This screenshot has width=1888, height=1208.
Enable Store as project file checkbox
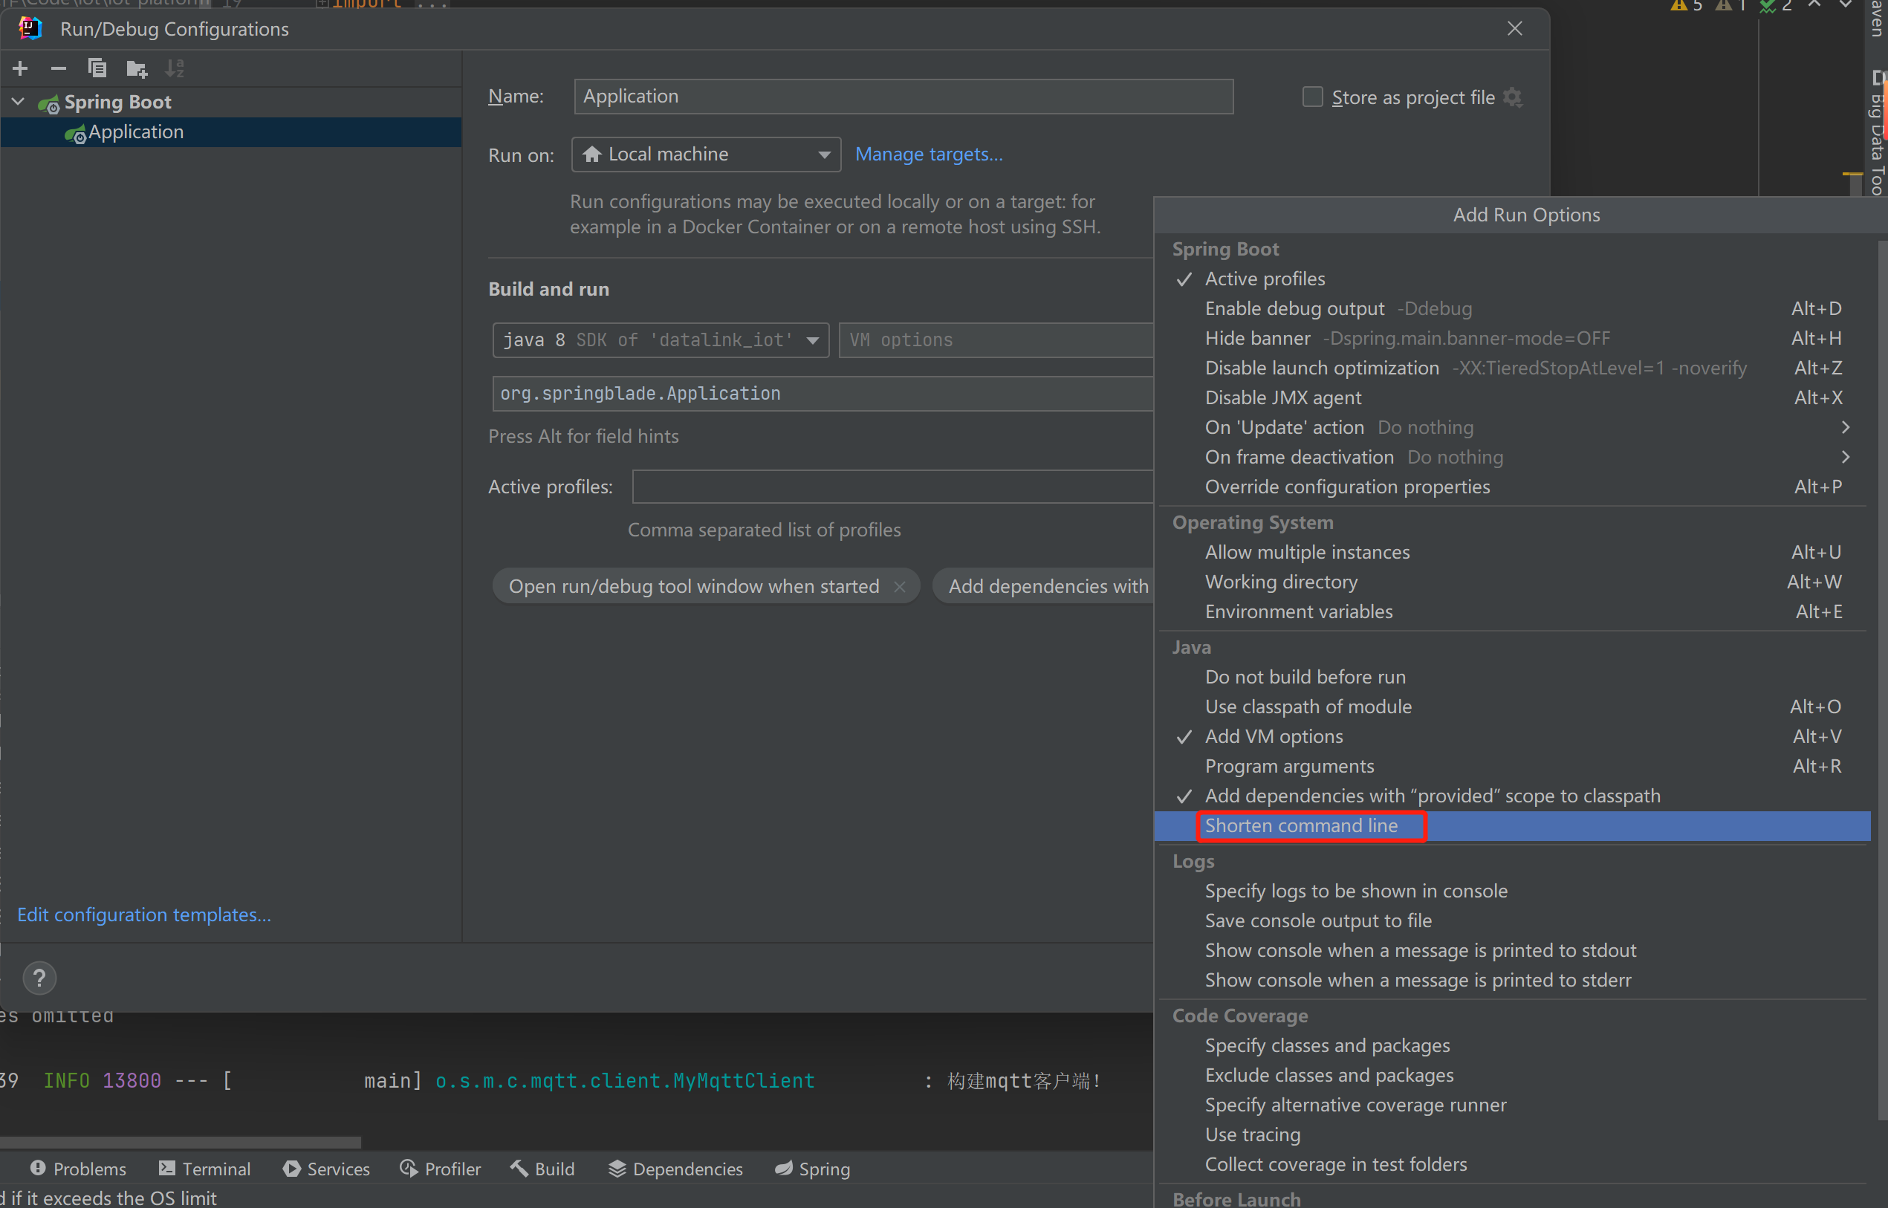1312,97
